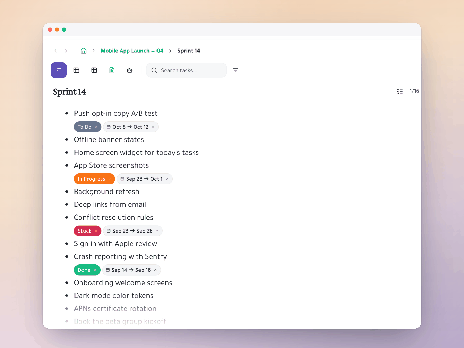The height and width of the screenshot is (348, 464).
Task: Remove the Sep 14 → Sep 16 date
Action: pyautogui.click(x=155, y=270)
